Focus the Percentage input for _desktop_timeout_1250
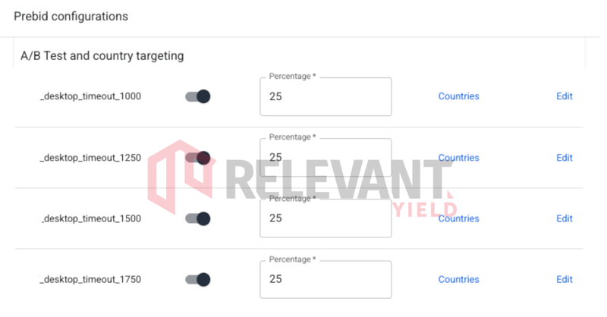This screenshot has width=607, height=317. coord(326,158)
